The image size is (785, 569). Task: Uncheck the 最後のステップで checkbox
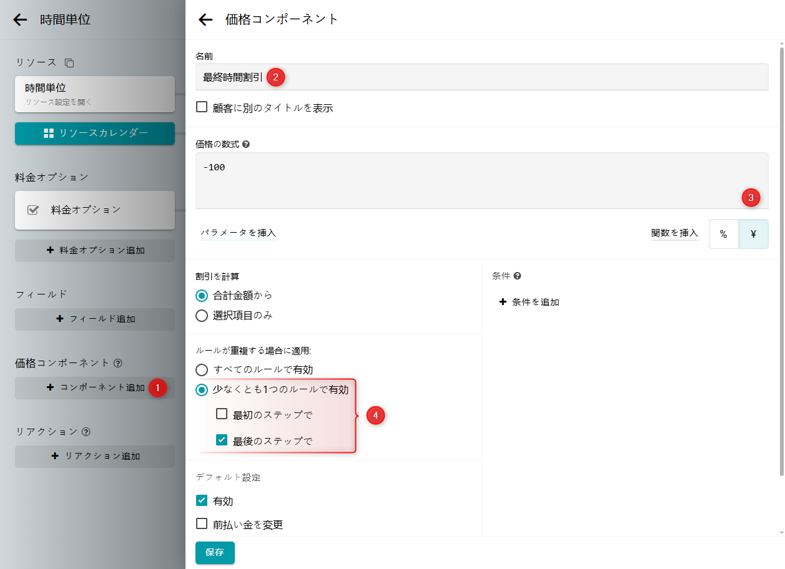222,440
